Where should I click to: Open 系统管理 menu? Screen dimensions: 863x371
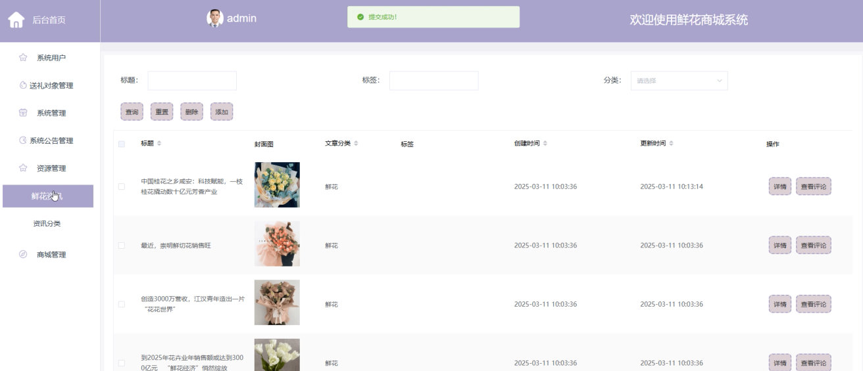50,113
